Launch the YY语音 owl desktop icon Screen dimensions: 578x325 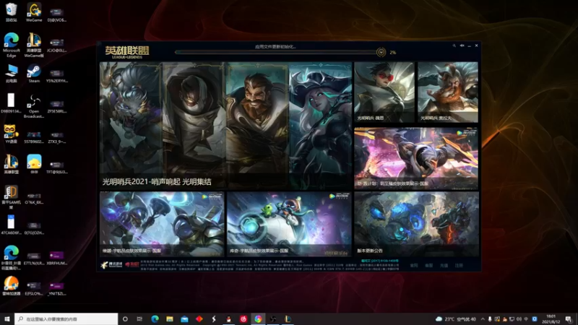pos(11,134)
